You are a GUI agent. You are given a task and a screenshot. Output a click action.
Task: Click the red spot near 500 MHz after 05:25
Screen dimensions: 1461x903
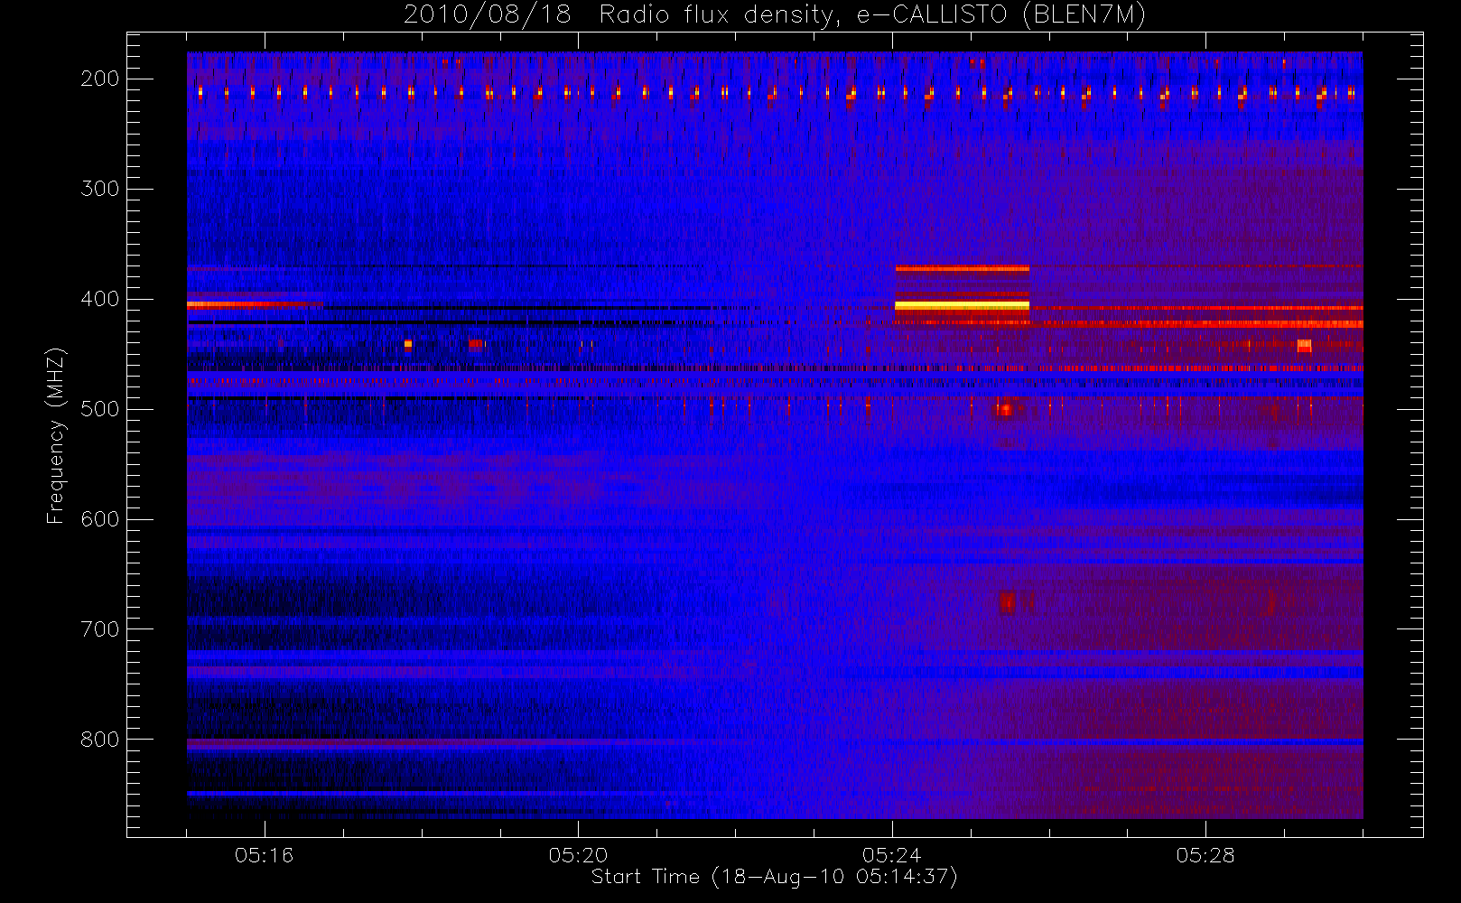click(1005, 410)
